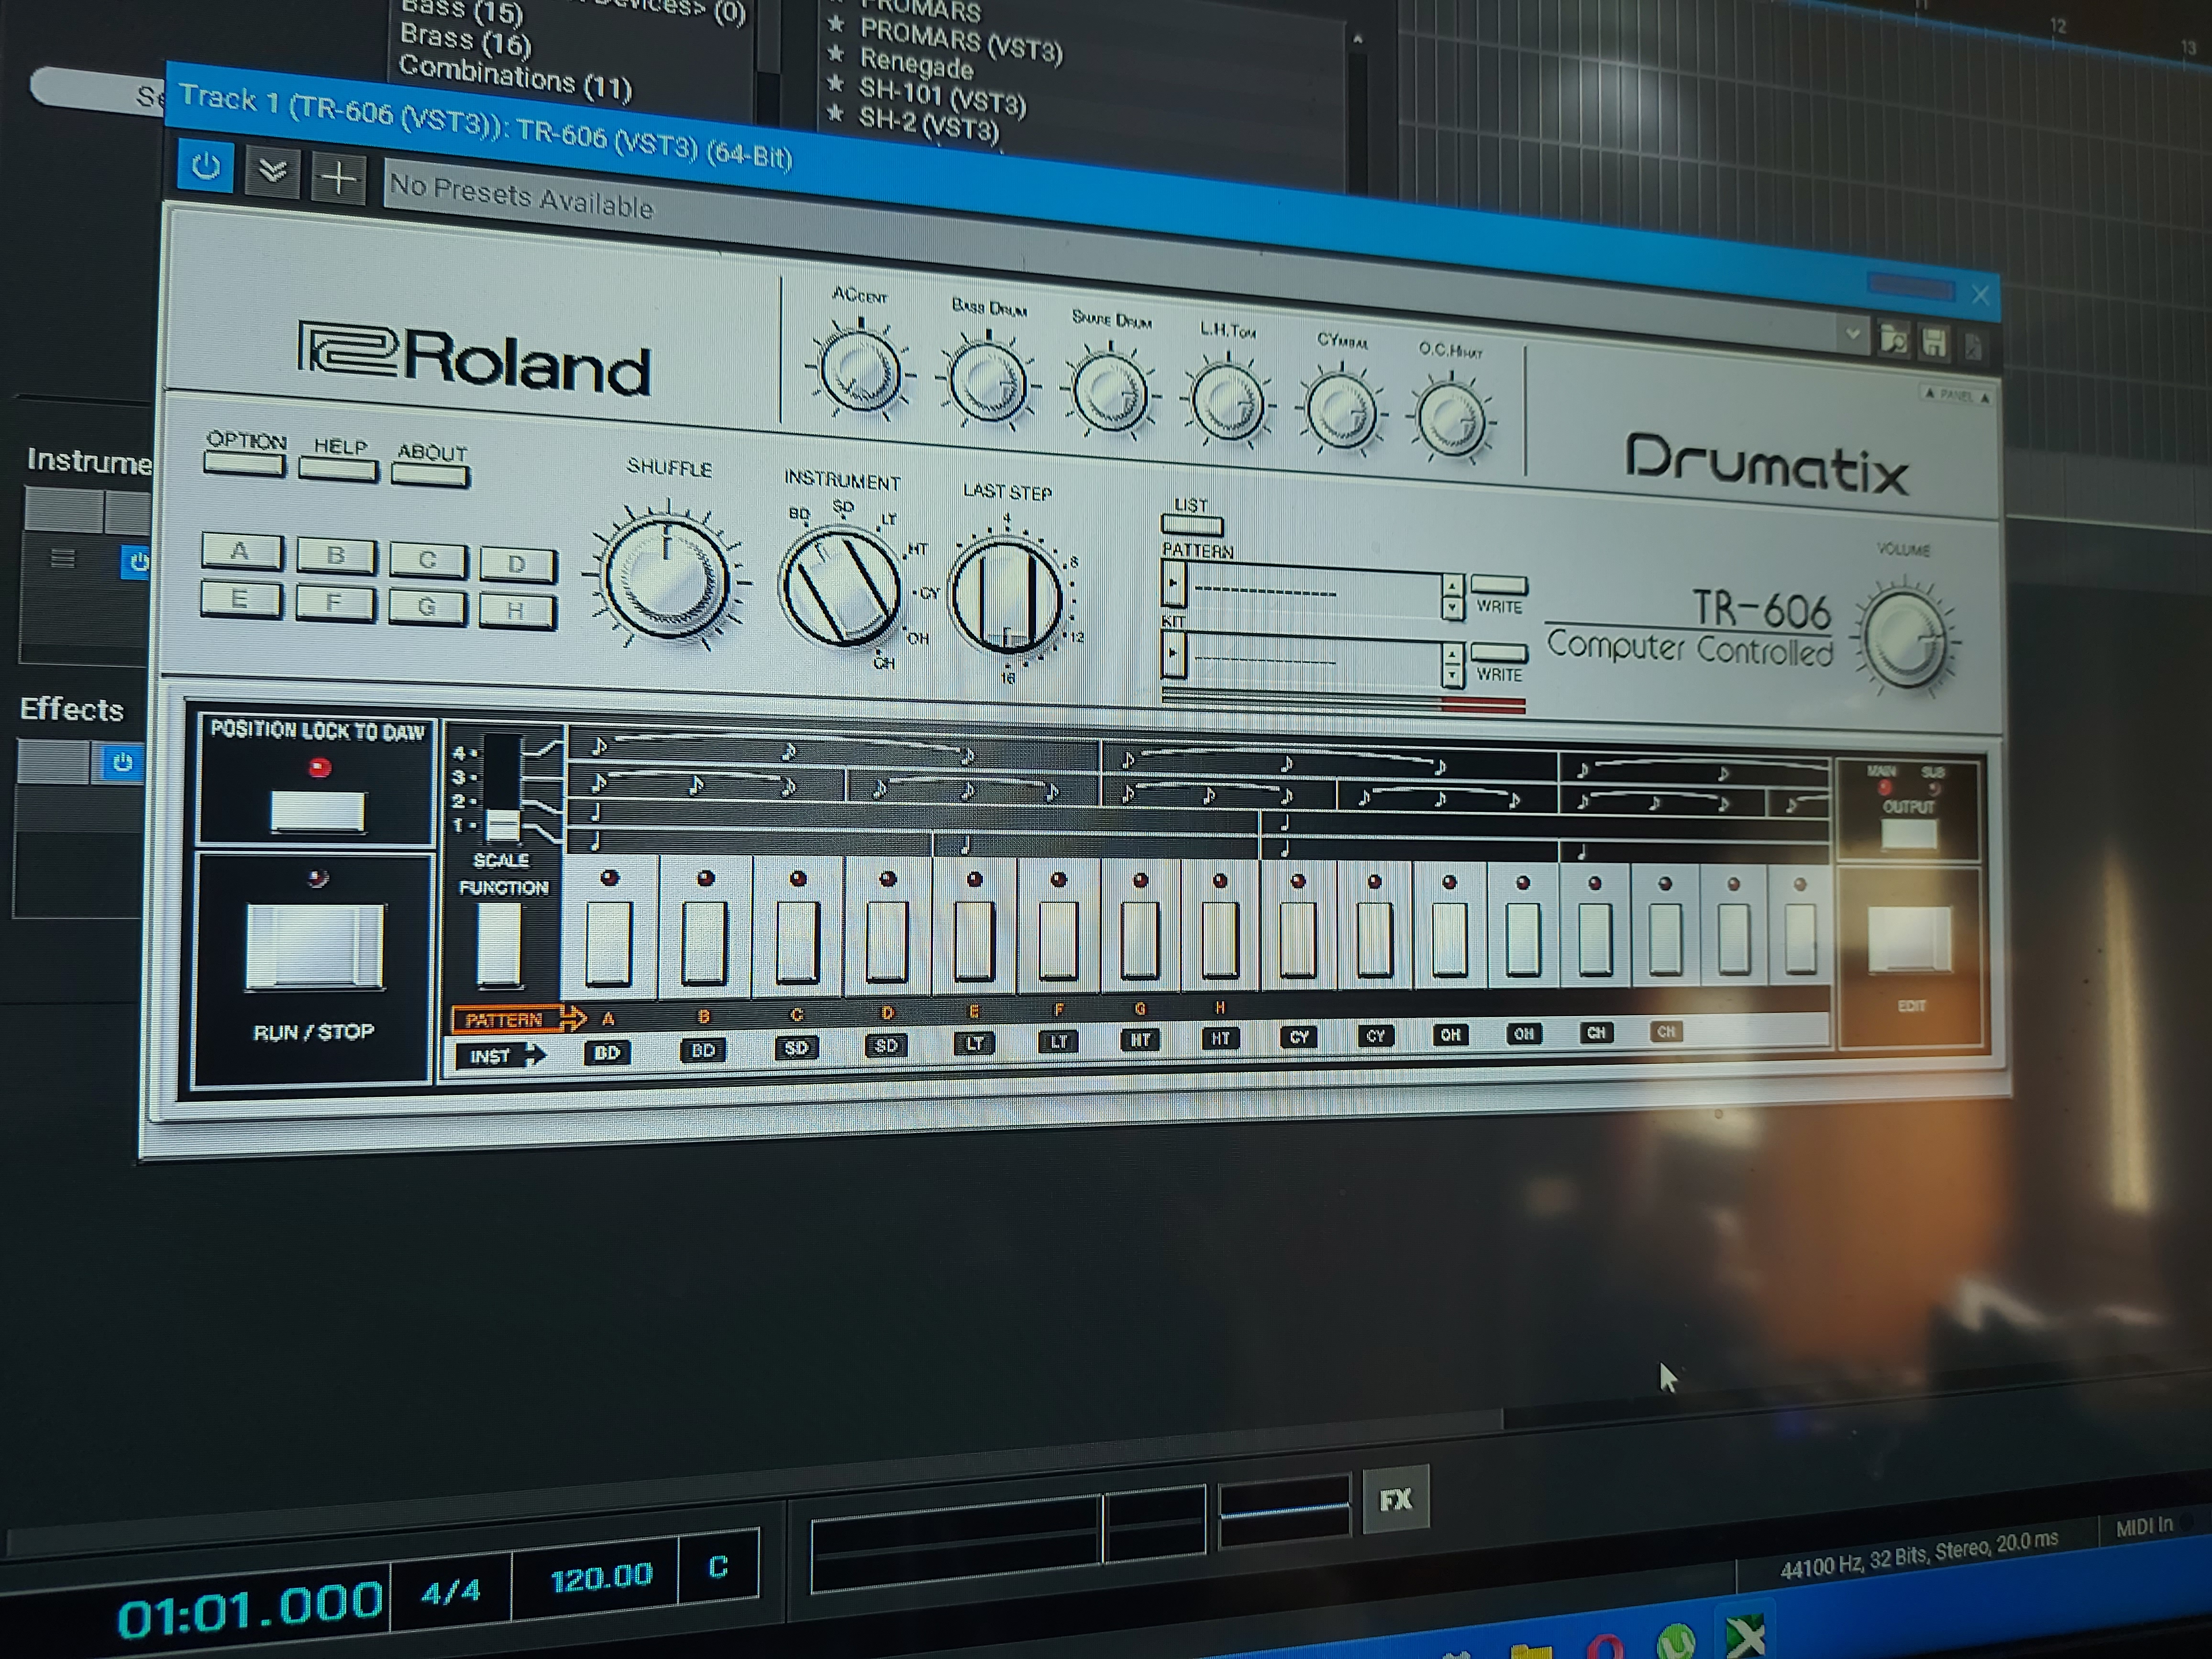Click the FX button in the DAW transport
The width and height of the screenshot is (2212, 1659).
point(1396,1499)
